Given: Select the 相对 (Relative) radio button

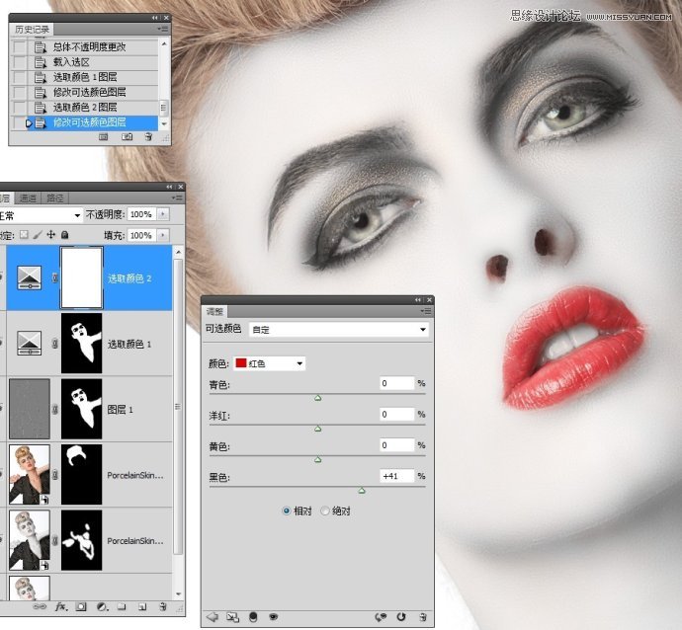Looking at the screenshot, I should 287,512.
